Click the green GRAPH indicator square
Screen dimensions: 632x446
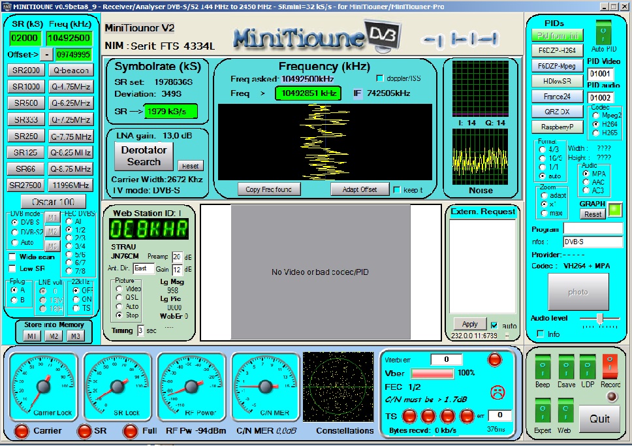pyautogui.click(x=615, y=210)
